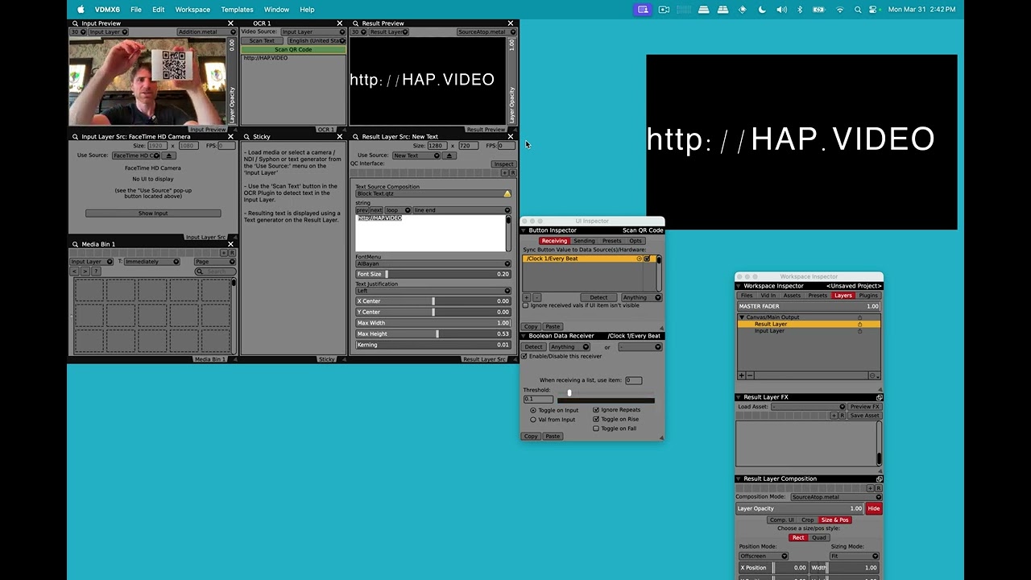Enable the 'Toggle on Fall' checkbox
Screen dimensions: 1031x580
tap(596, 429)
